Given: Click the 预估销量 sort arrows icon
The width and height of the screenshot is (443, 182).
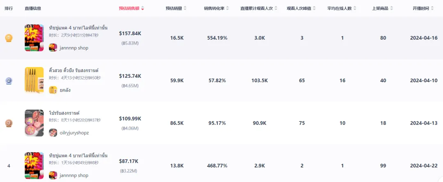Looking at the screenshot, I should 185,9.
